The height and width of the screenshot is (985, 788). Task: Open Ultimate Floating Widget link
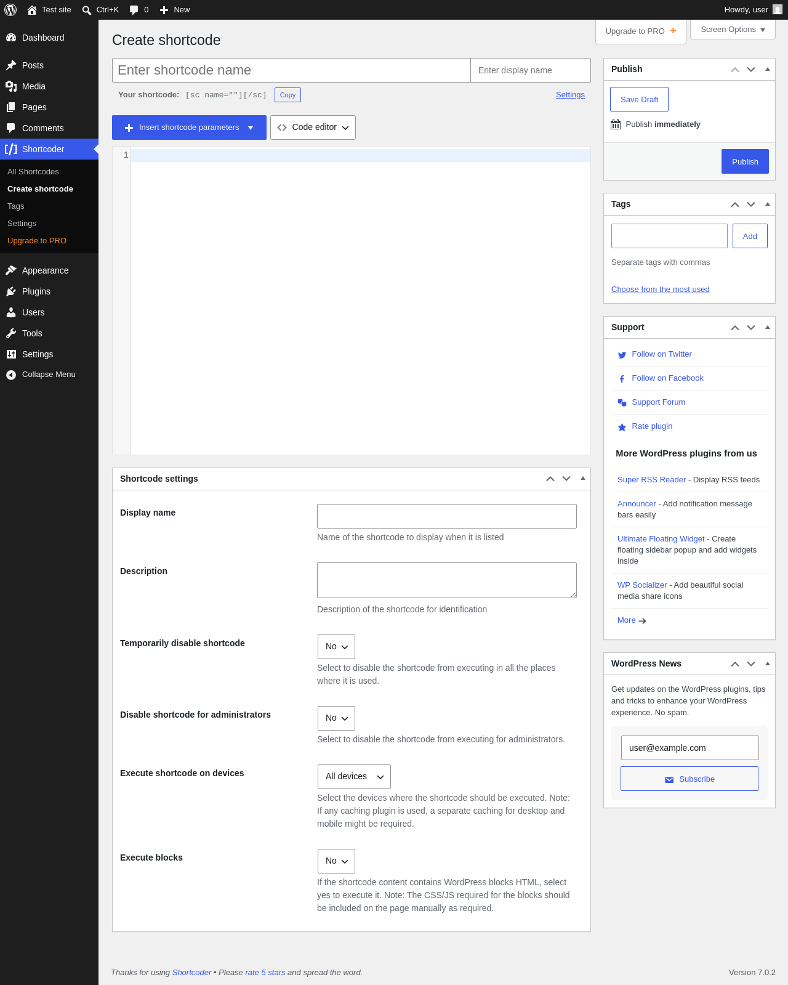[661, 539]
